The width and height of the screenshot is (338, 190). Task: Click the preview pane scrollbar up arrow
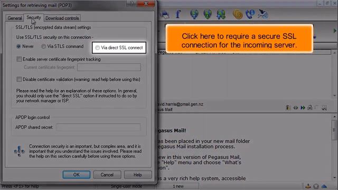(334, 117)
